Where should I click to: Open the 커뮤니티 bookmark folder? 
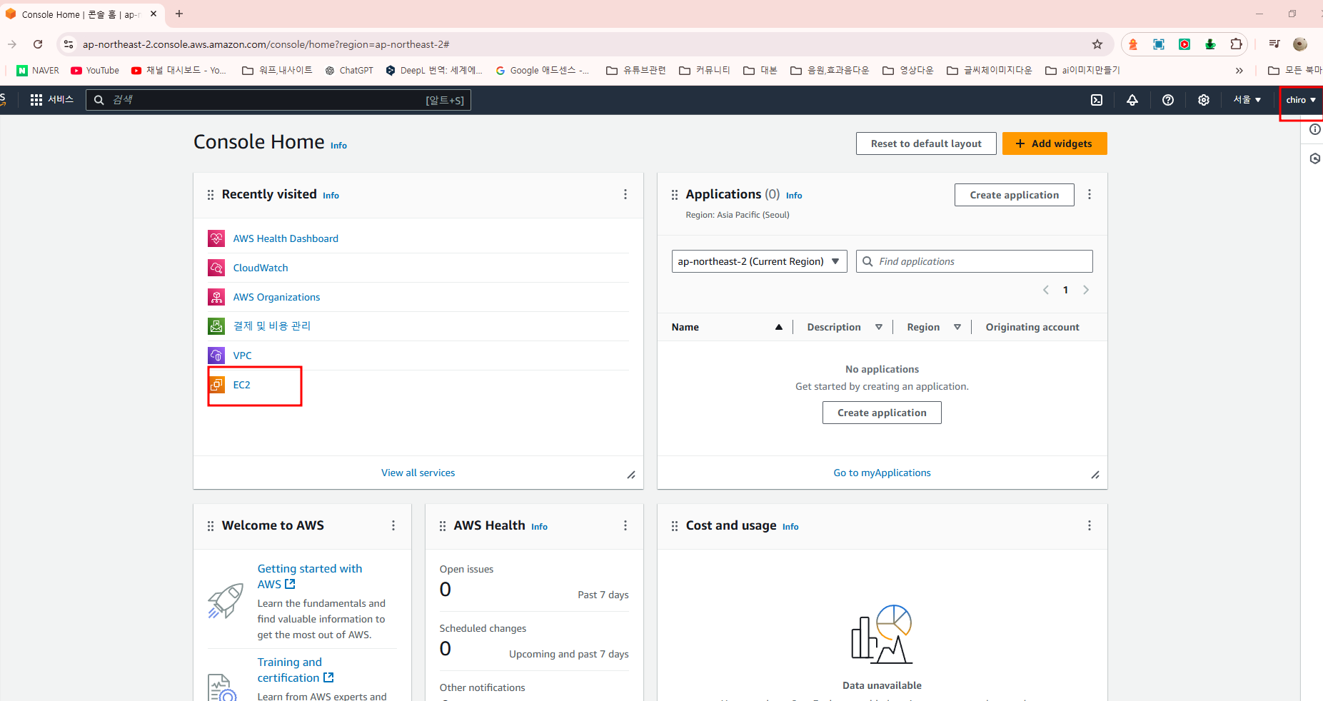click(705, 71)
